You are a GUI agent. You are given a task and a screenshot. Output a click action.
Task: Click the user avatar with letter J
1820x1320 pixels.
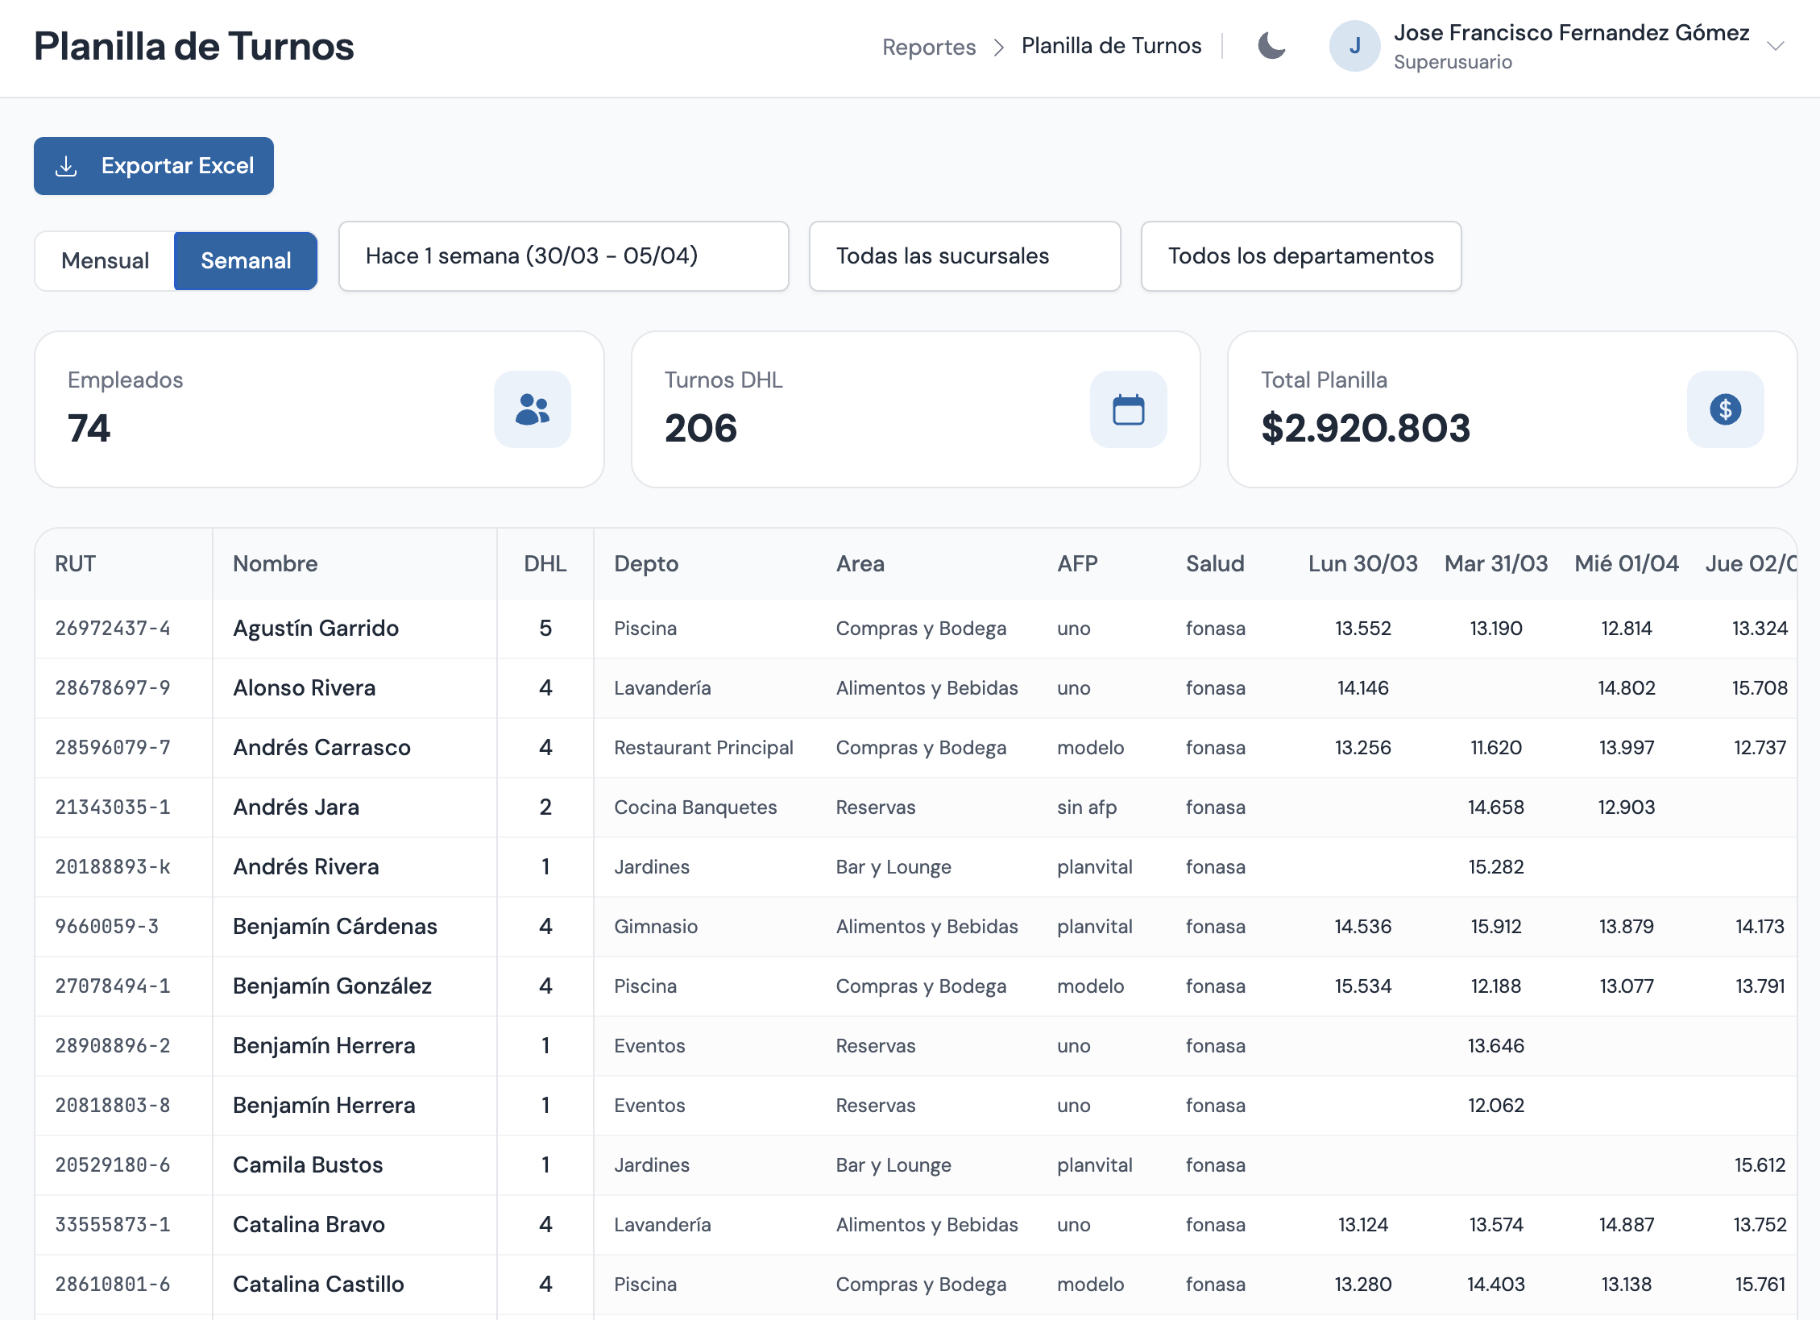(x=1354, y=46)
